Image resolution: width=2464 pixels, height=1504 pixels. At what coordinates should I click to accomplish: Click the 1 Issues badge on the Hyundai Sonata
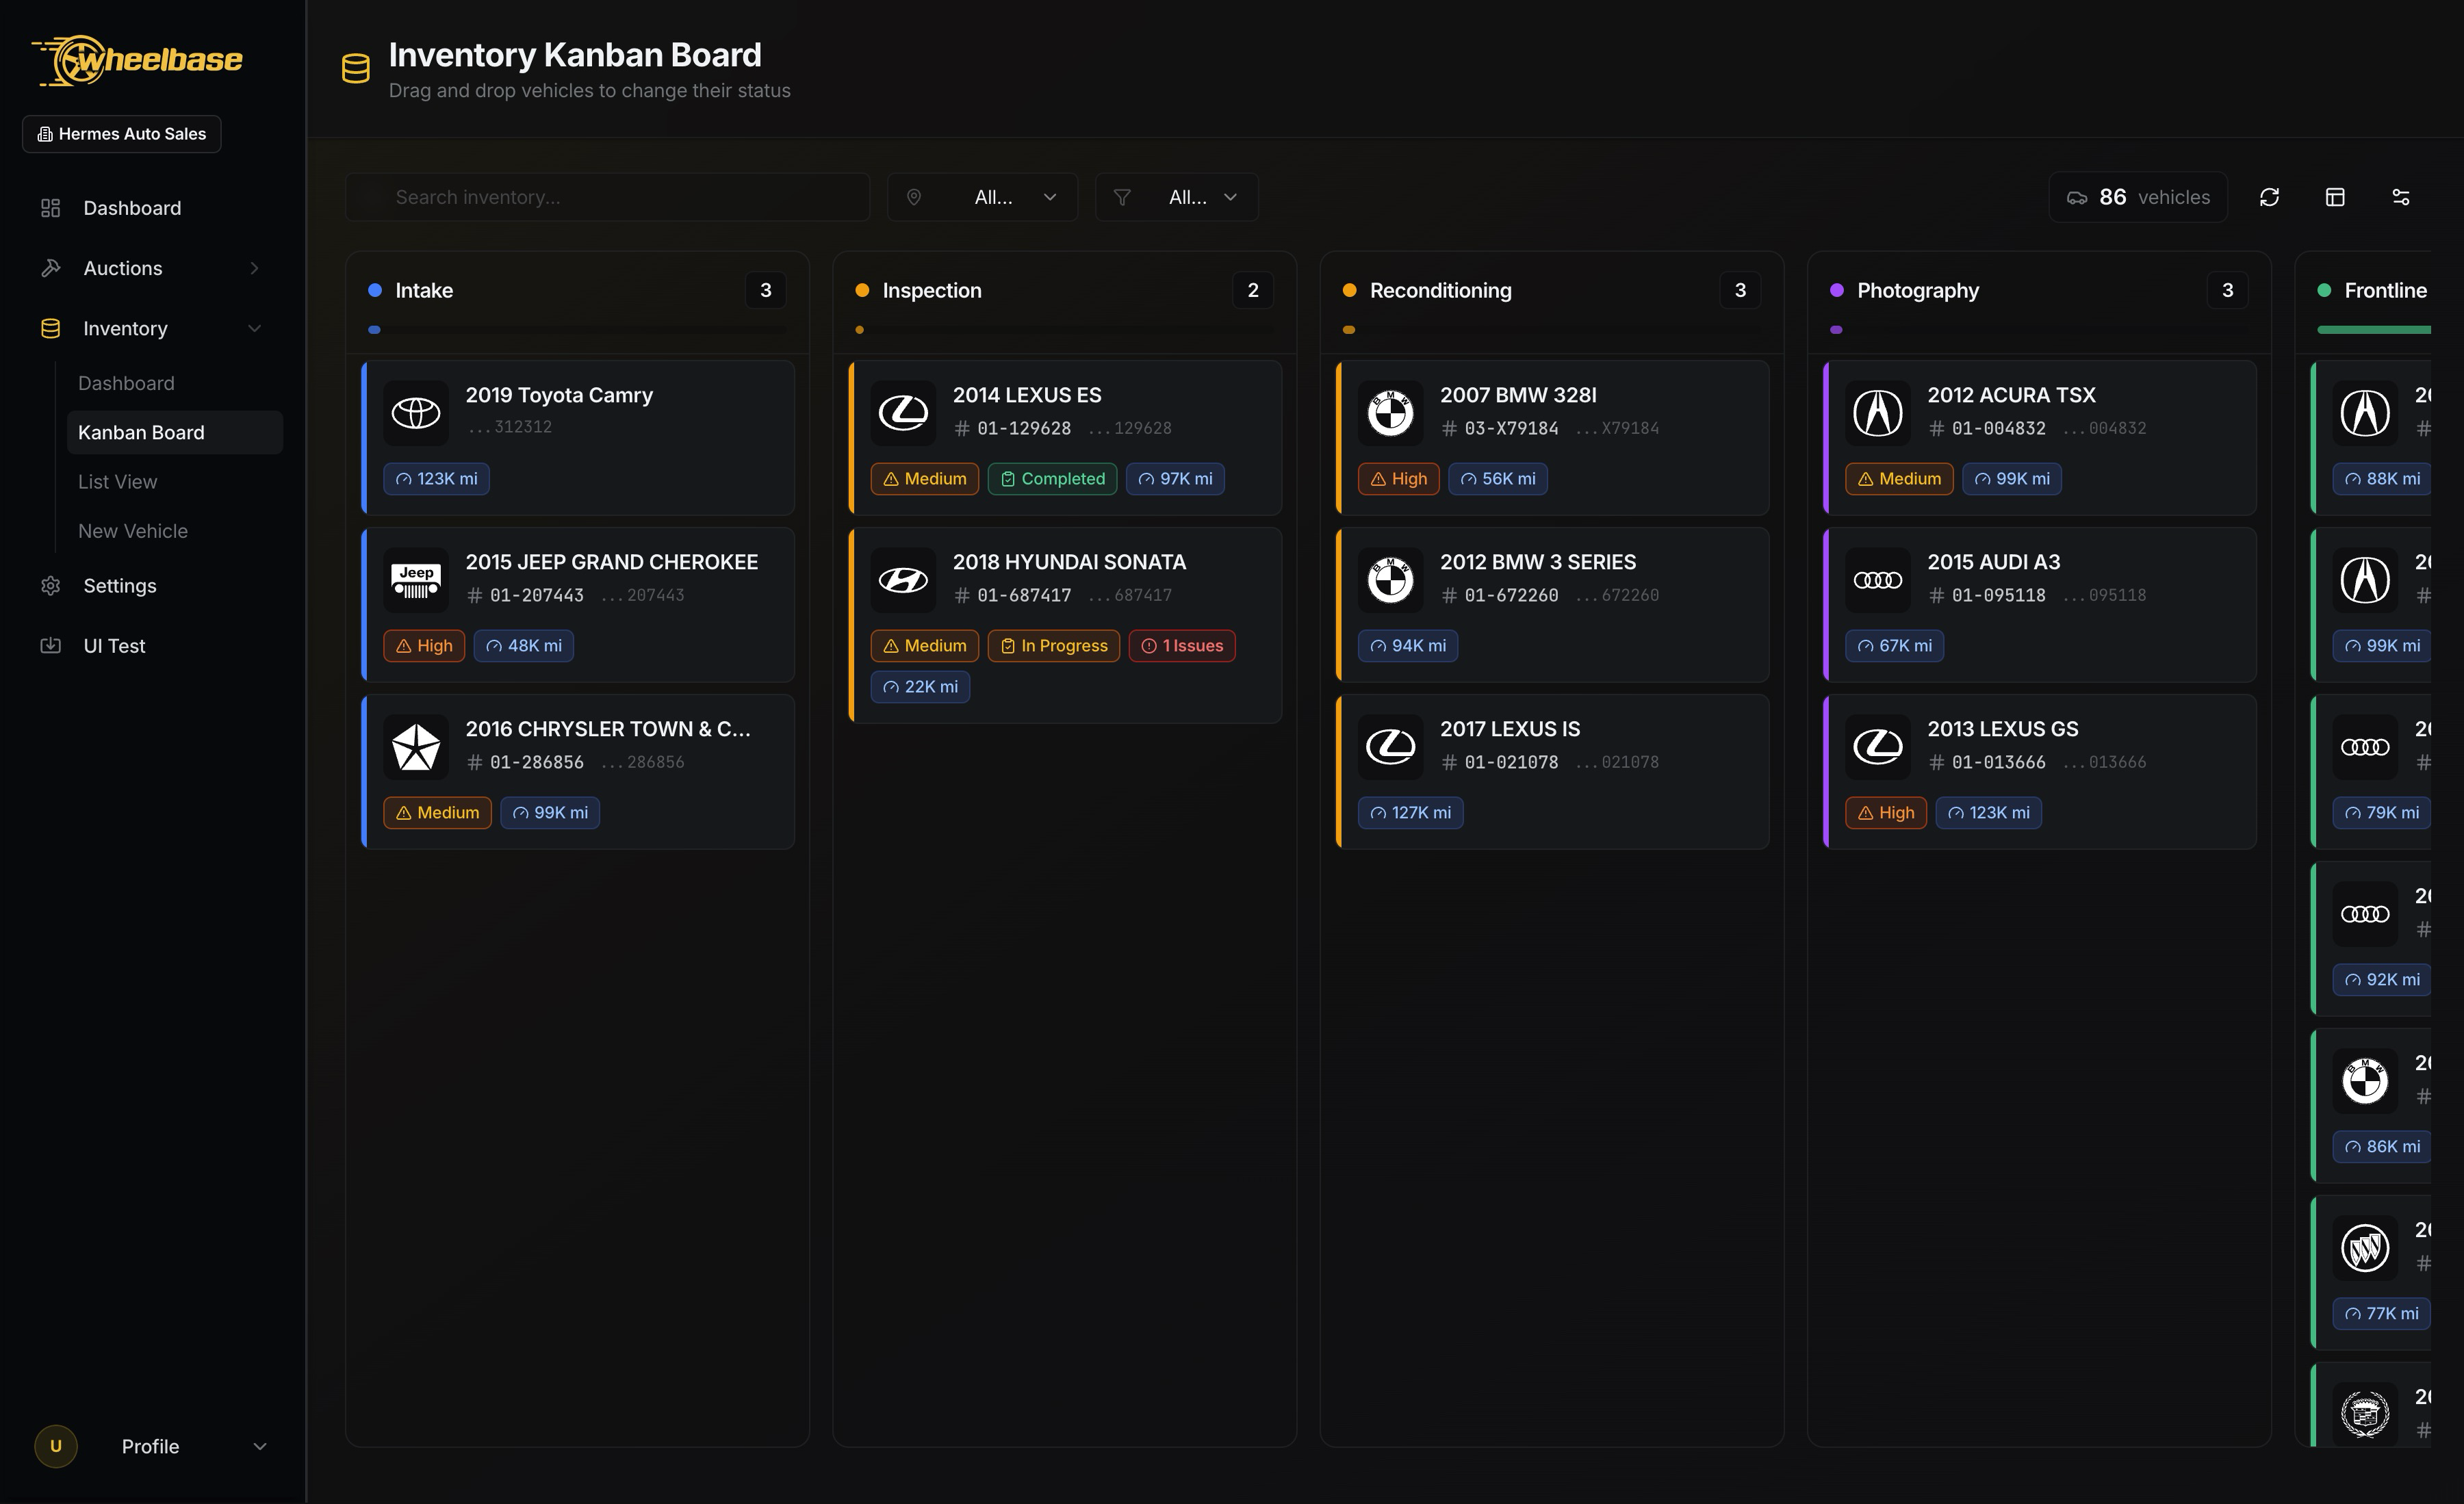[1182, 646]
